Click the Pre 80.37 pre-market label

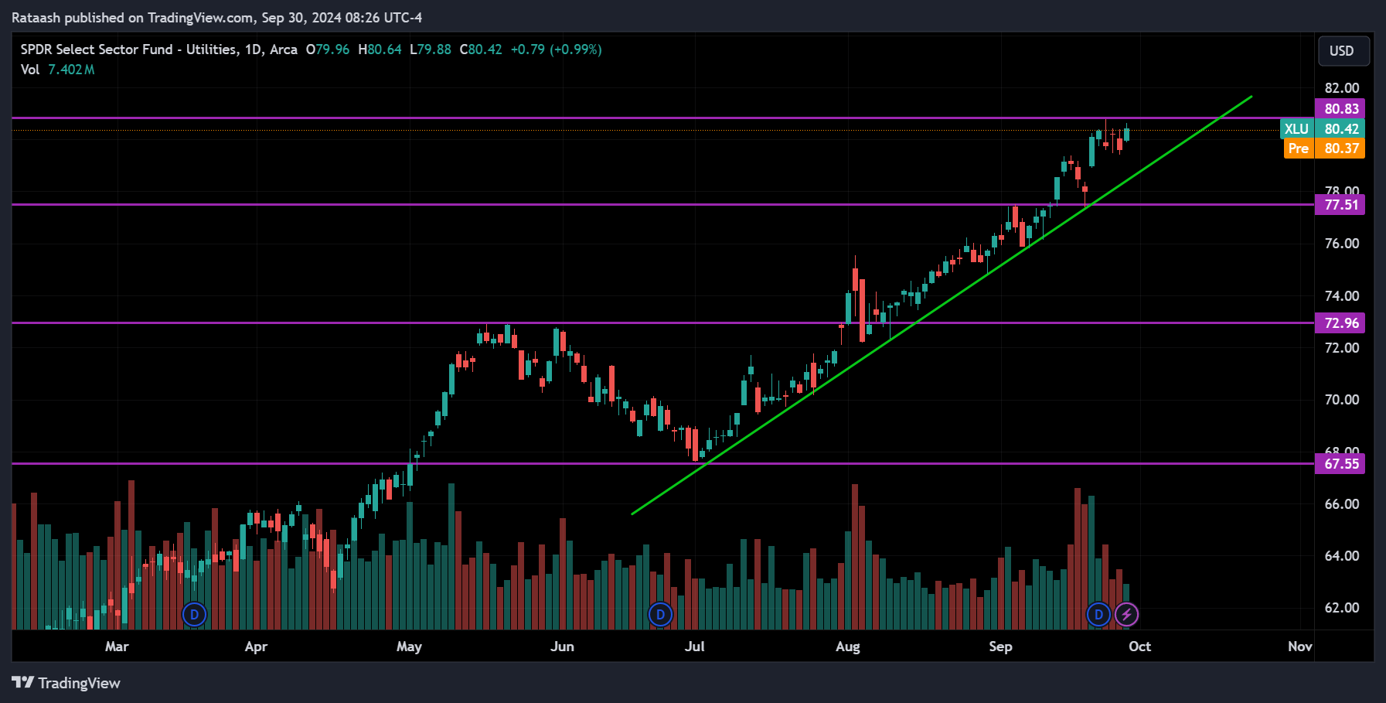1324,148
